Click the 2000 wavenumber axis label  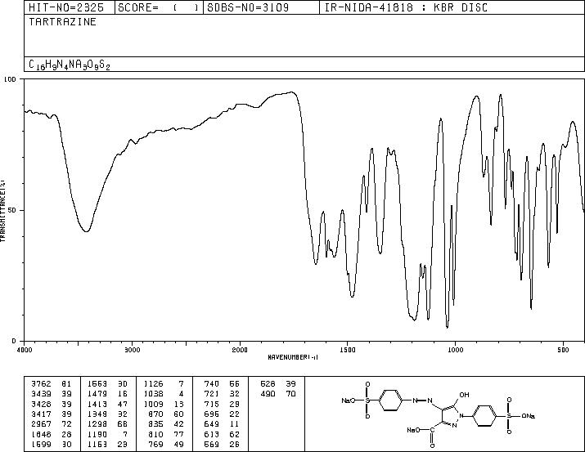click(240, 350)
